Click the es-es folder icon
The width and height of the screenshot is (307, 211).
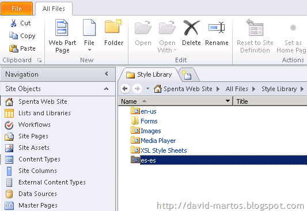click(x=135, y=160)
